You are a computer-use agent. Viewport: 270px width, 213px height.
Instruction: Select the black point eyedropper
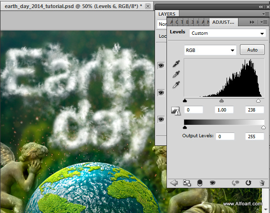(x=177, y=63)
